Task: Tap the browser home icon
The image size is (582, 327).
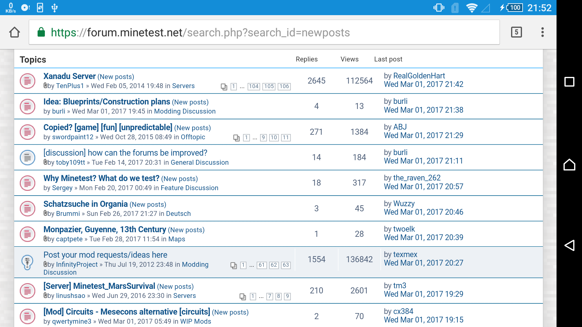Action: click(15, 32)
